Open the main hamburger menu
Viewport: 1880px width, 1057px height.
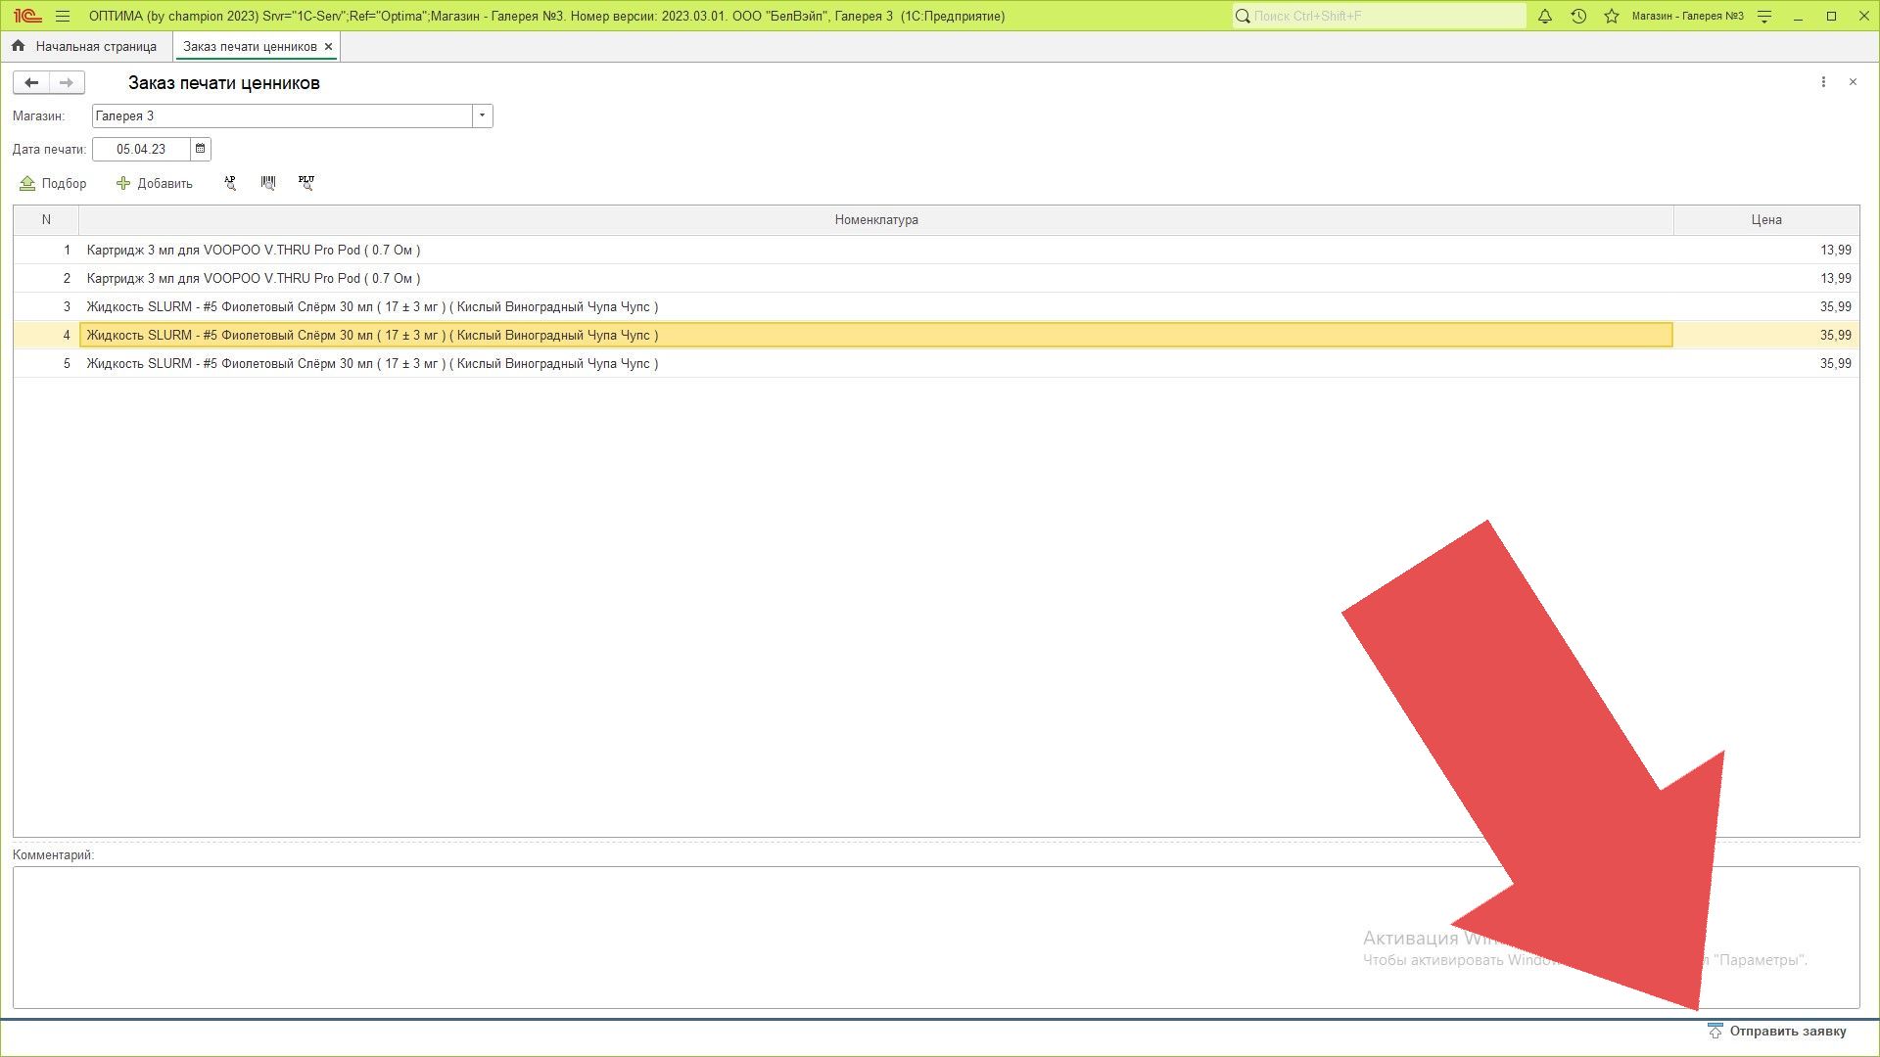63,16
